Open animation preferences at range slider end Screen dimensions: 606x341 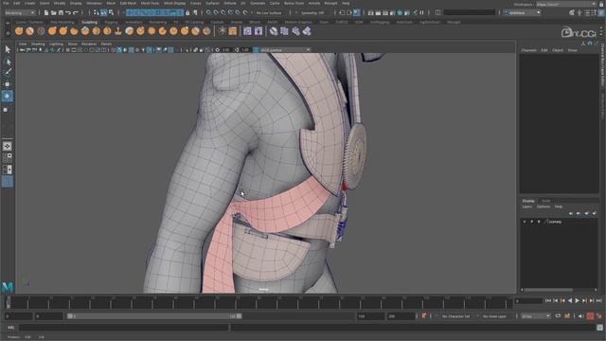599,316
